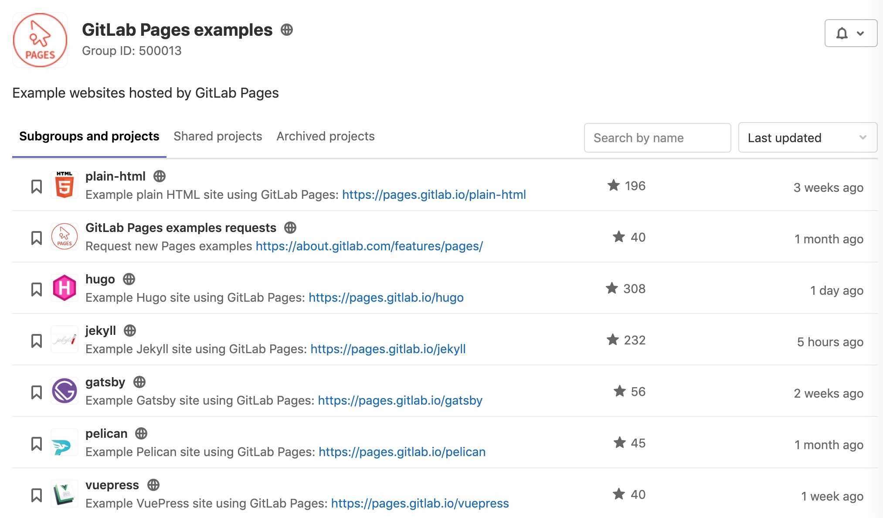The height and width of the screenshot is (518, 883).
Task: Click the plain-html HTML5 project icon
Action: click(x=65, y=185)
